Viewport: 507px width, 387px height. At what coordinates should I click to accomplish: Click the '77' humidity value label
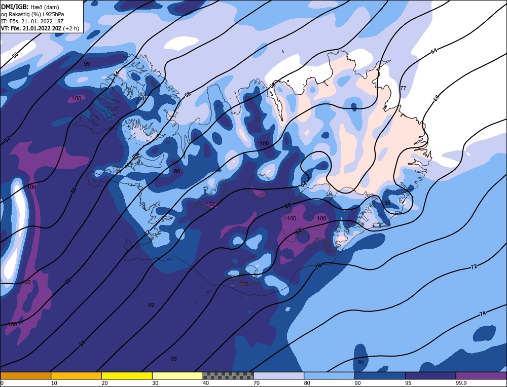pyautogui.click(x=403, y=88)
